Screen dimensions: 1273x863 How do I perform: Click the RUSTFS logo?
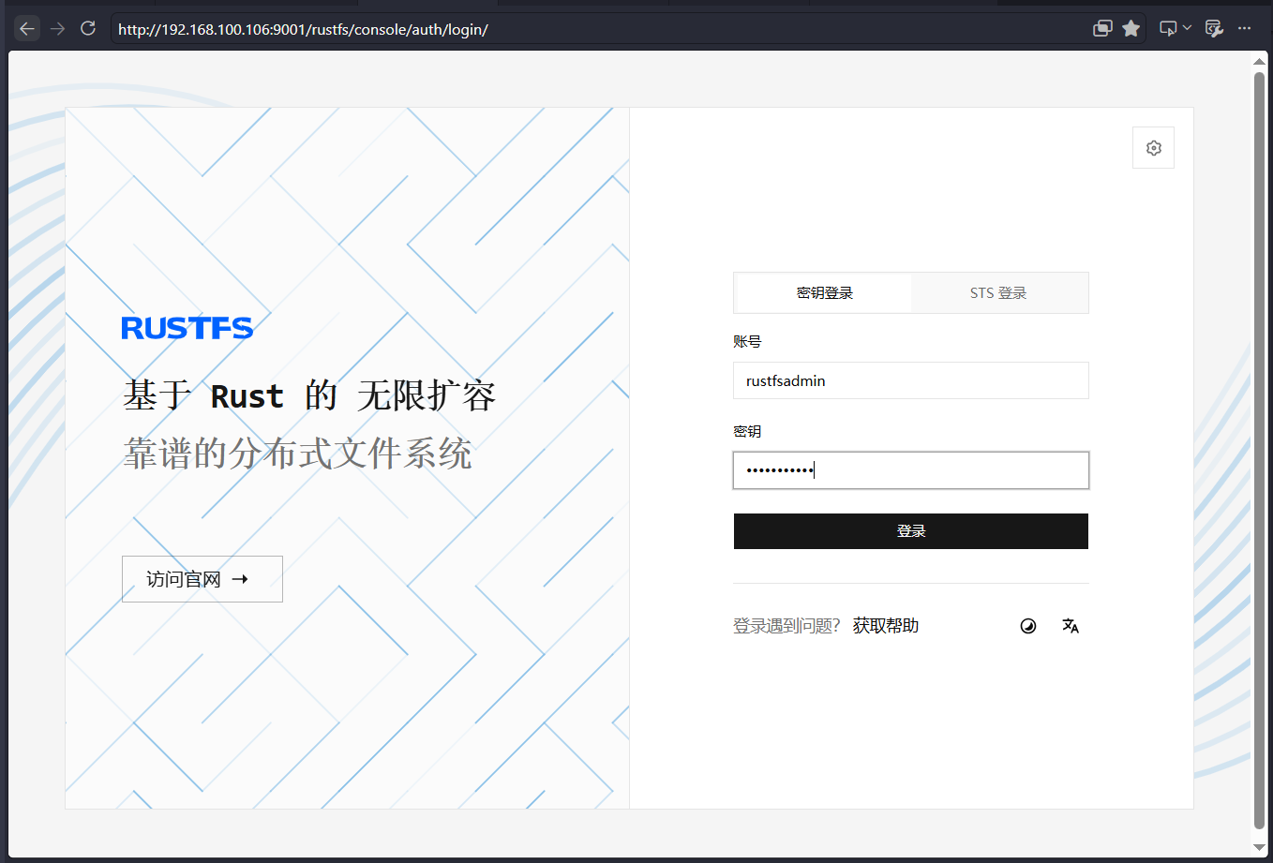187,328
